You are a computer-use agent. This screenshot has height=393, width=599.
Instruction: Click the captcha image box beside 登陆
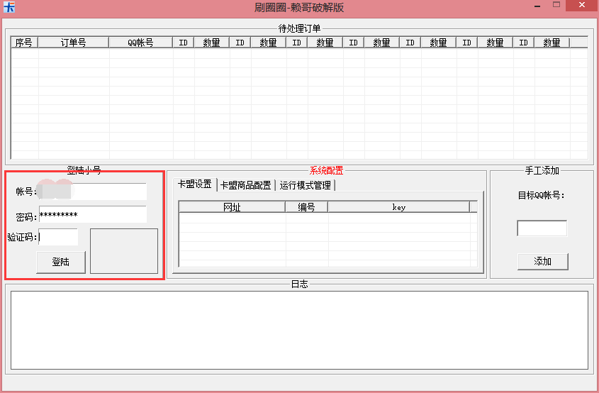(124, 250)
